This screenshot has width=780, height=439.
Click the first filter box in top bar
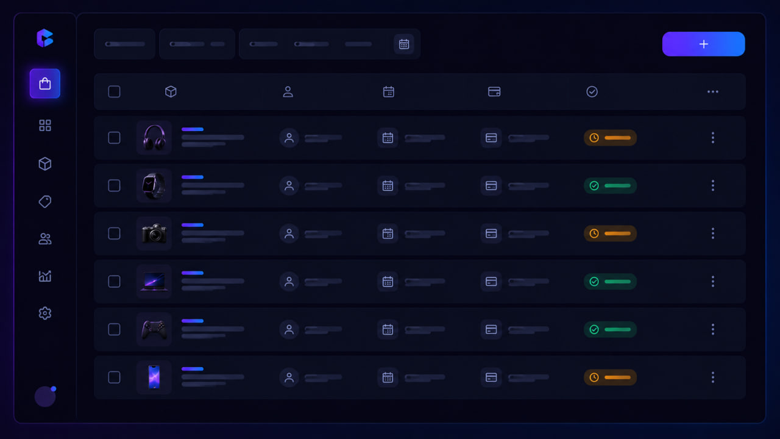click(x=124, y=44)
